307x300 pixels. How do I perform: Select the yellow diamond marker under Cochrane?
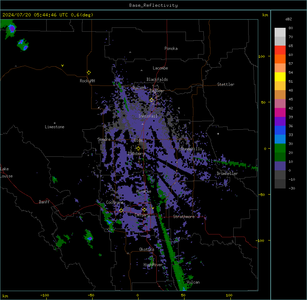[x=121, y=210]
